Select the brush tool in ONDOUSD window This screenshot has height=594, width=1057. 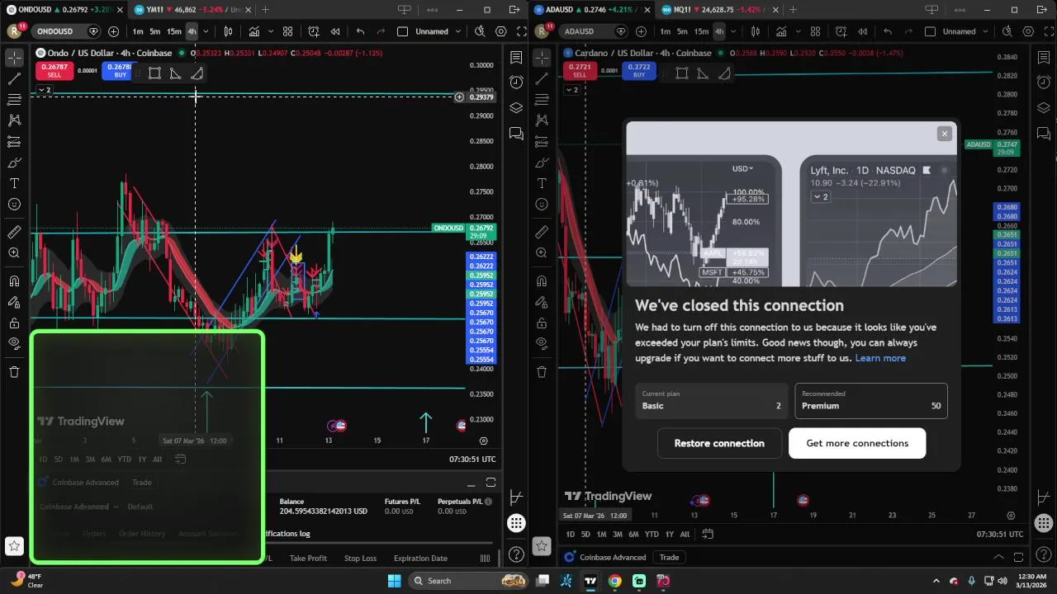[x=14, y=163]
